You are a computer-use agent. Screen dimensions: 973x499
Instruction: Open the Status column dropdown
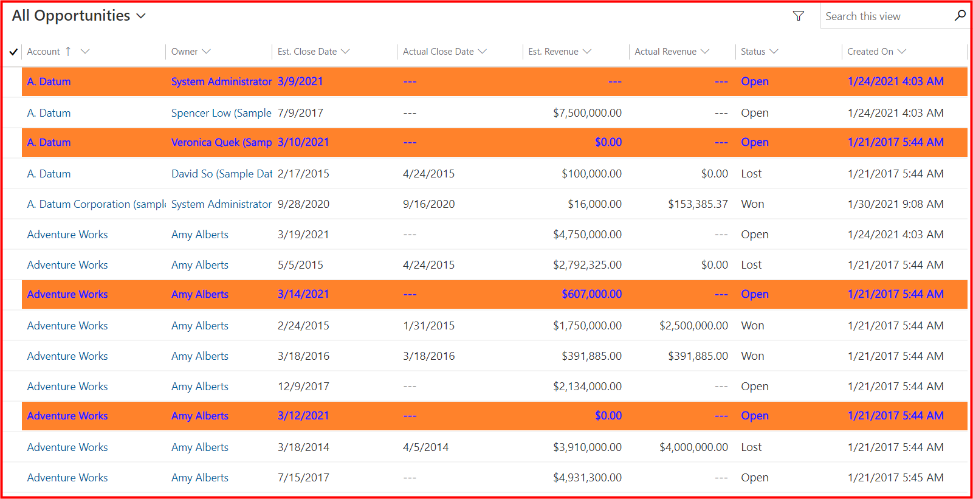pyautogui.click(x=774, y=52)
